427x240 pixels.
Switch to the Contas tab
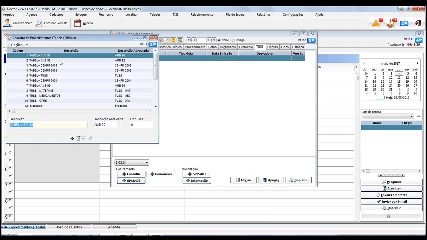(273, 47)
